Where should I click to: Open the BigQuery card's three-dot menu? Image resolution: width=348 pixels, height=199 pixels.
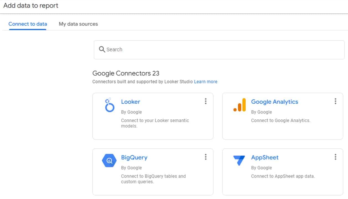coord(206,157)
